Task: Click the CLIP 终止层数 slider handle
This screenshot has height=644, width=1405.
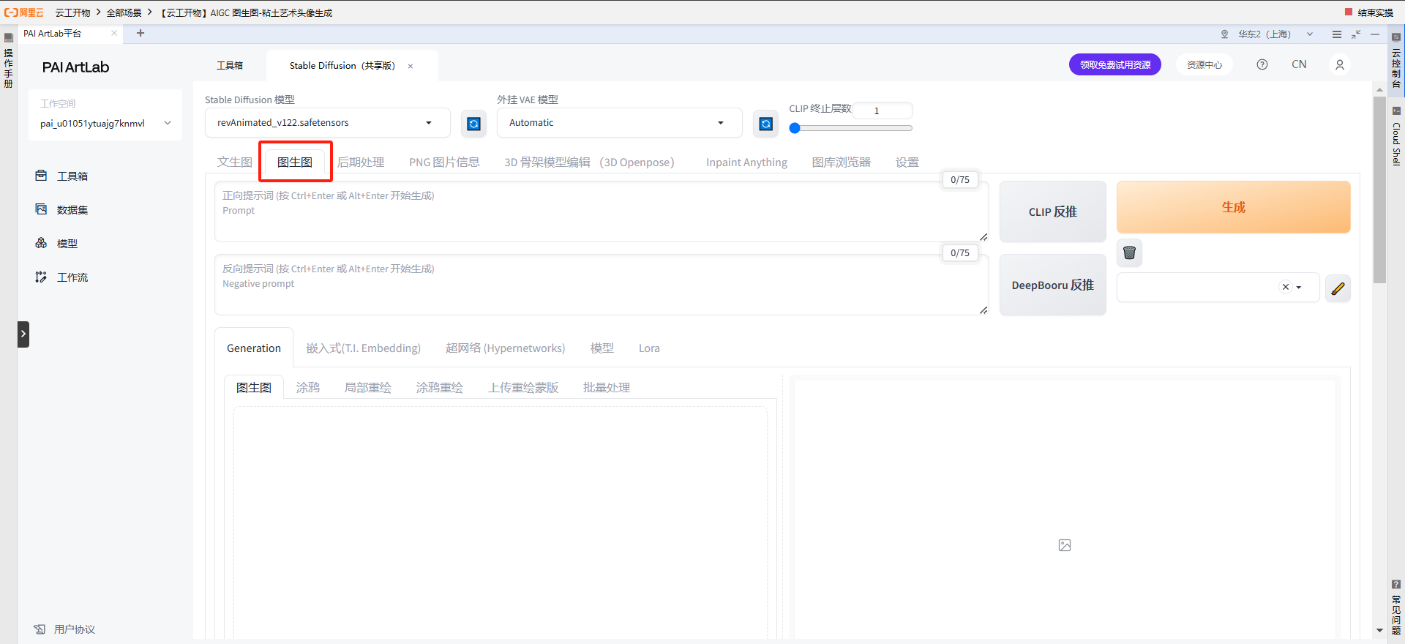Action: pos(795,128)
